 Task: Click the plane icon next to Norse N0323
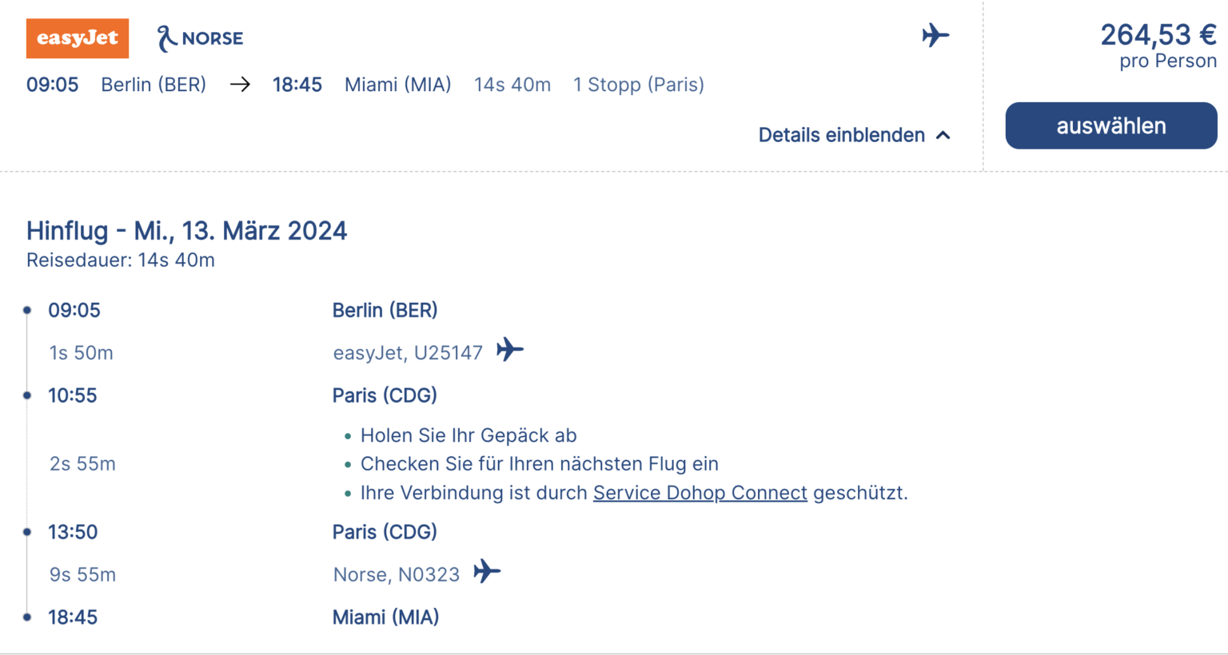(x=487, y=572)
